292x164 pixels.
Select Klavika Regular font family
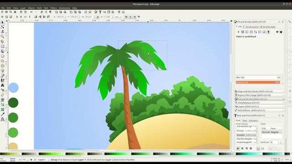pos(246,138)
